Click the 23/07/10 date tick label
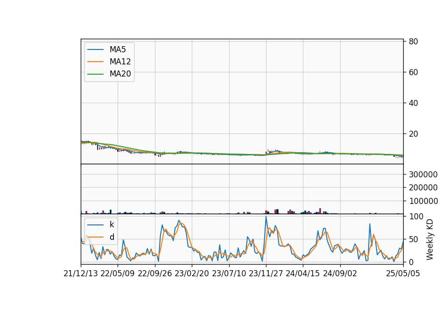Screen dimensions: 448x322 coord(229,274)
